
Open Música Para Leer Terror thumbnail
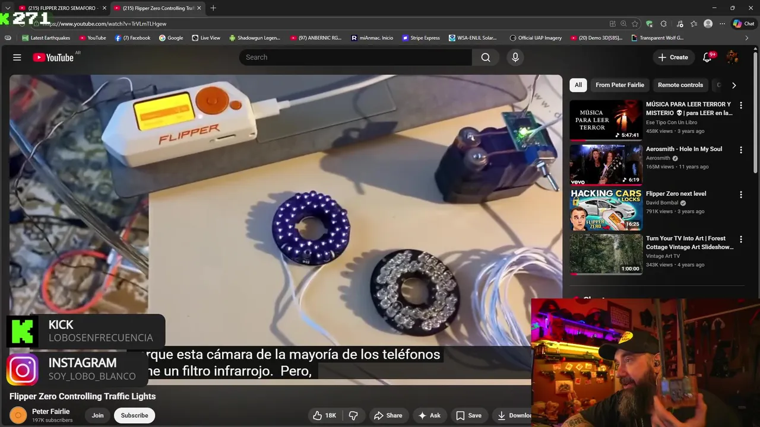(x=606, y=120)
